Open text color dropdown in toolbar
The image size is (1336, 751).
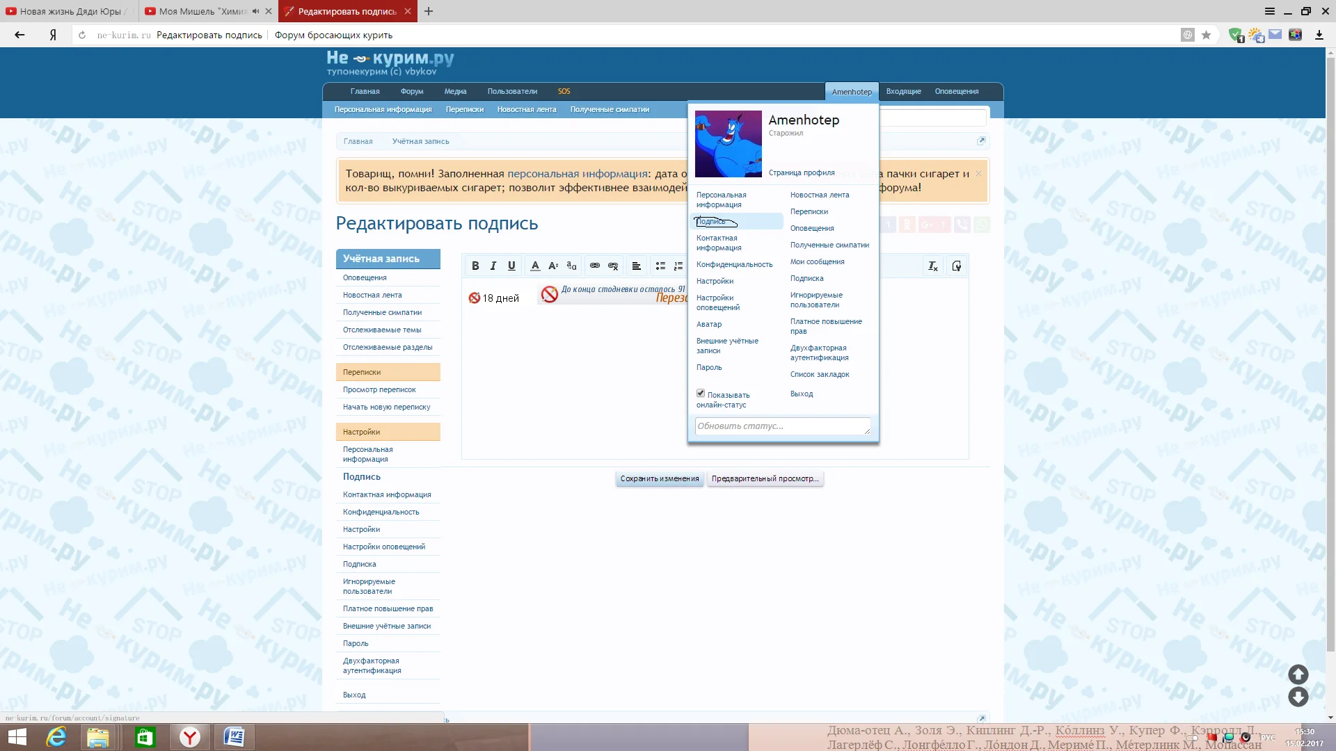click(535, 266)
